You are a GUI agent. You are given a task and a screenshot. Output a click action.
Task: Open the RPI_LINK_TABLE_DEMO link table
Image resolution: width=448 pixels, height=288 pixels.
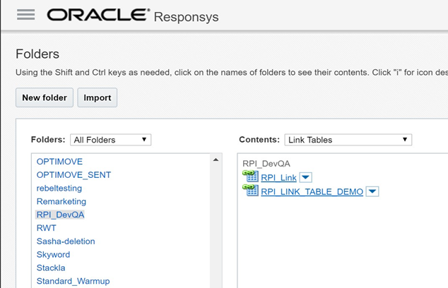click(x=312, y=192)
